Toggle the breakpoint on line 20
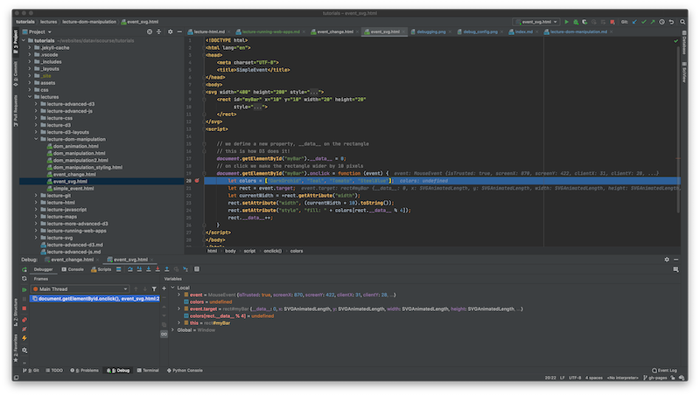Viewport: 700px width, 396px height. [x=197, y=181]
